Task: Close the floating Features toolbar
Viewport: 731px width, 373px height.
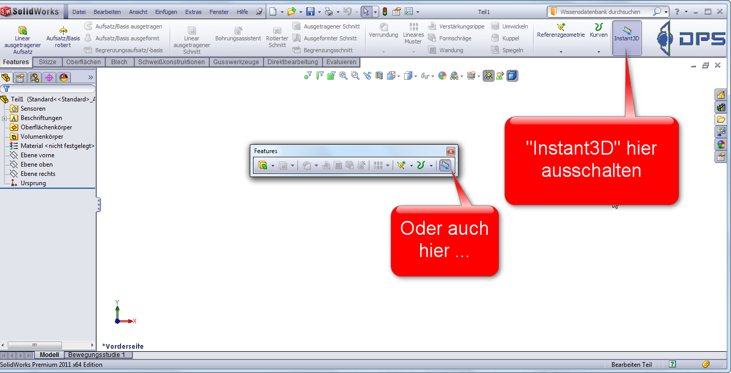Action: [x=451, y=151]
